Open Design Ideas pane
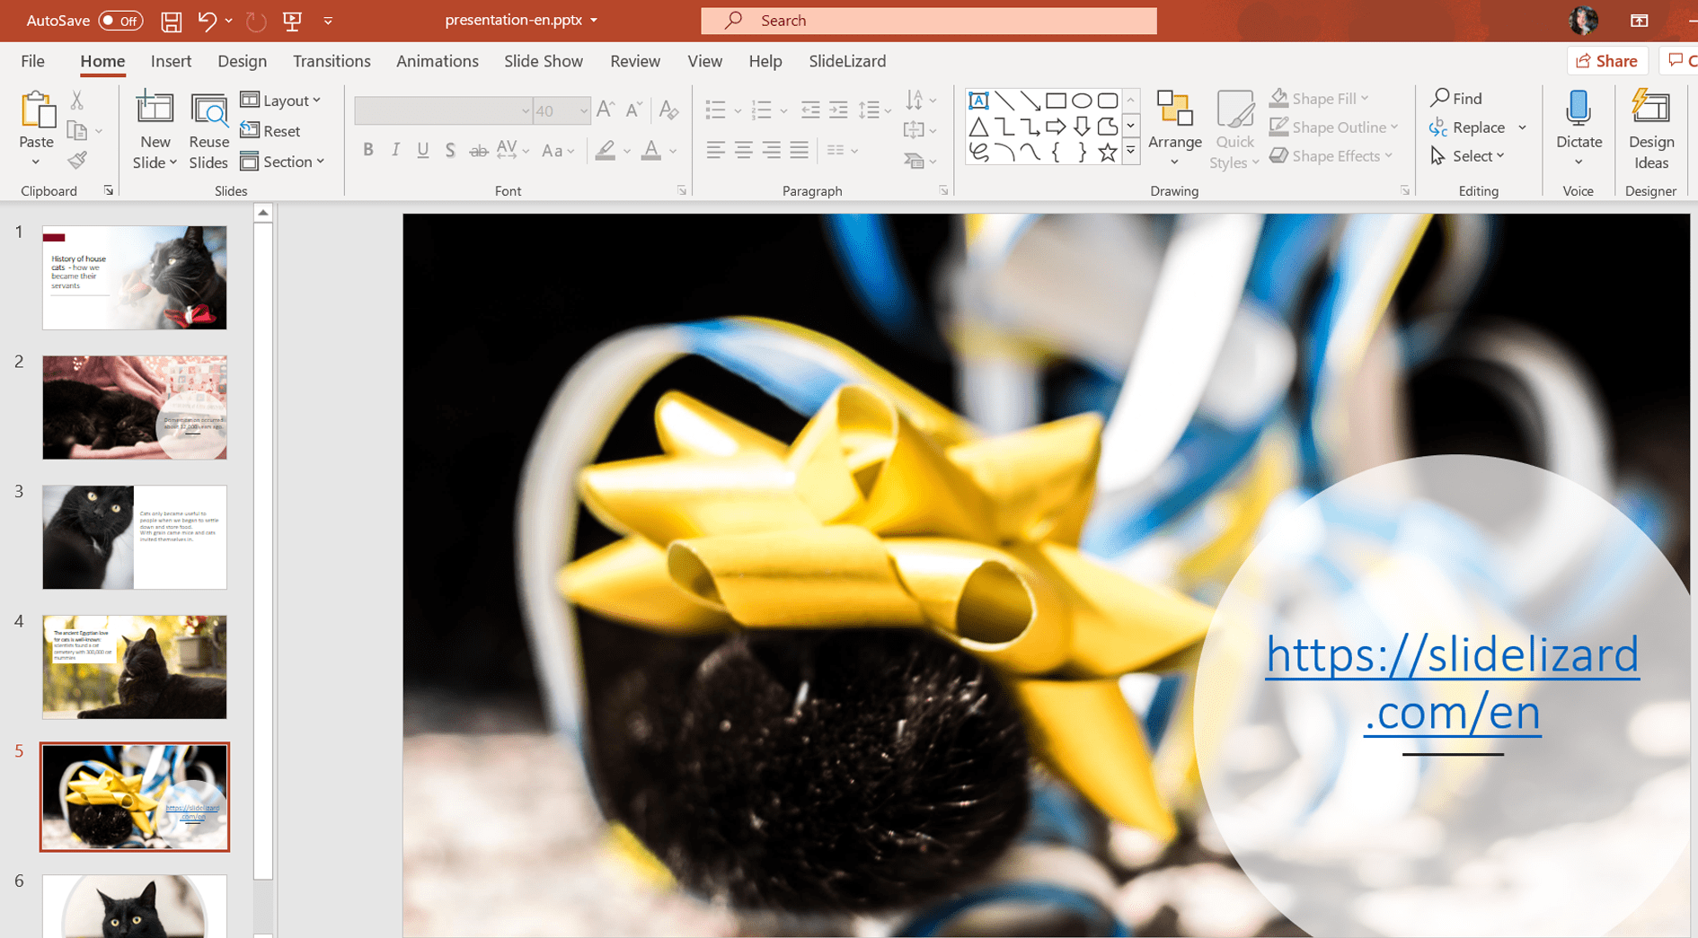The width and height of the screenshot is (1698, 938). point(1651,130)
